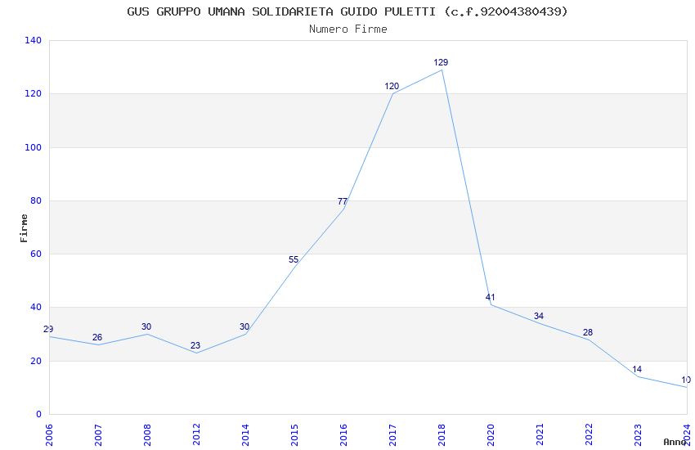Viewport: 695px width, 450px height.
Task: Click the 2023 year tick label
Action: point(638,434)
